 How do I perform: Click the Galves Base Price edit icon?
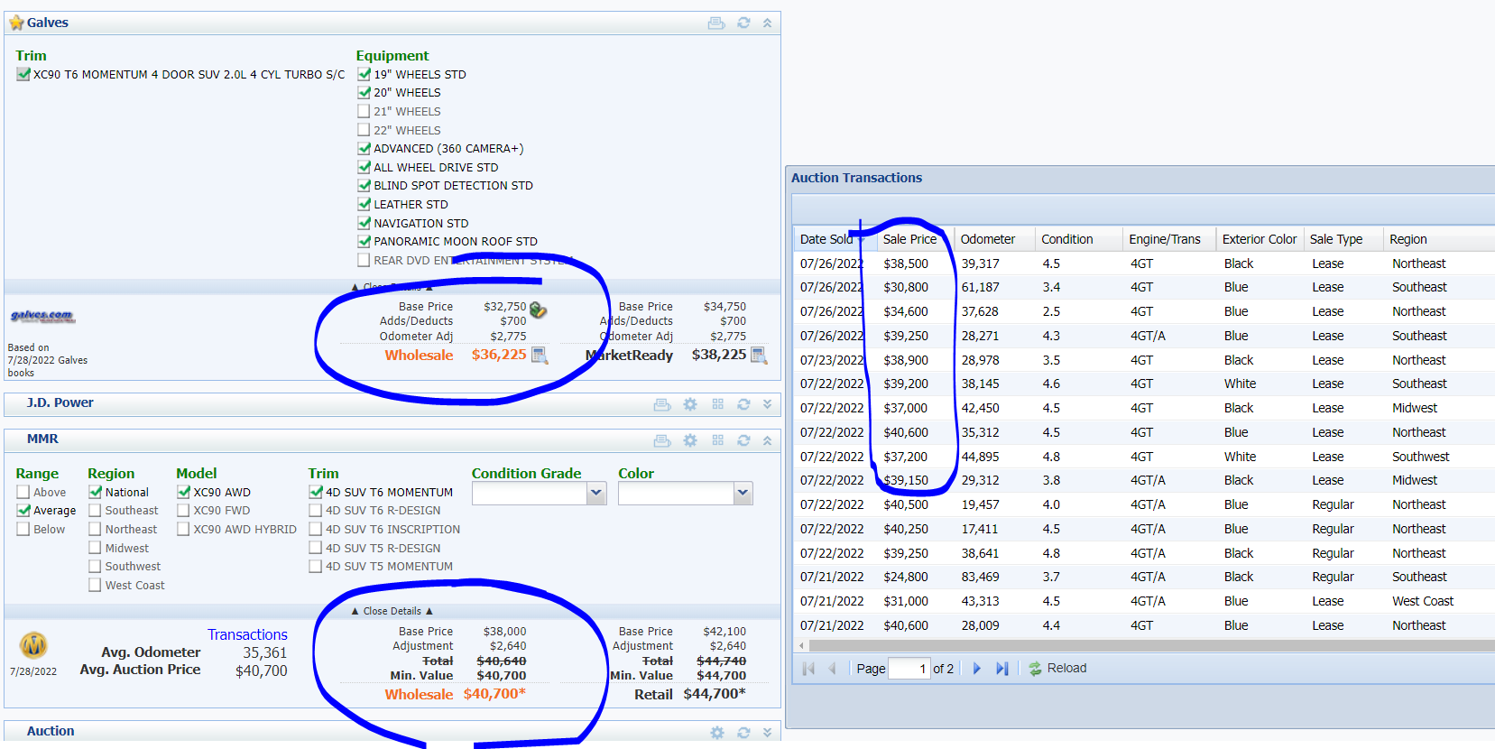[x=538, y=310]
